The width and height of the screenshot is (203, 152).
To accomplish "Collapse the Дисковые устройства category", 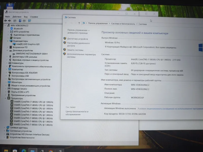I will [7, 50].
